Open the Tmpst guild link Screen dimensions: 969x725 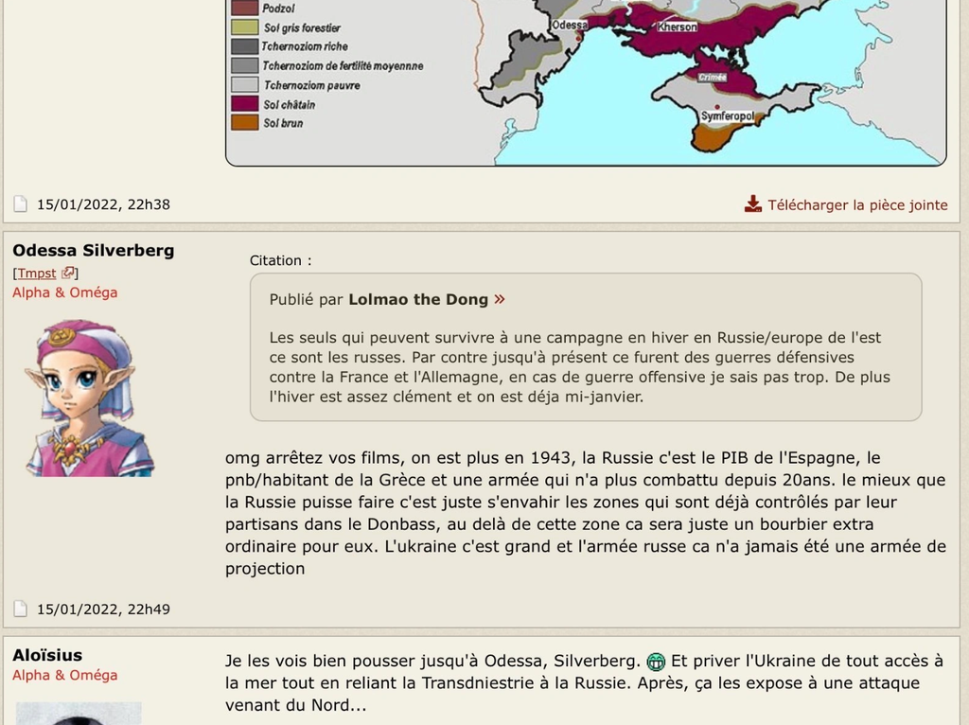[x=37, y=274]
